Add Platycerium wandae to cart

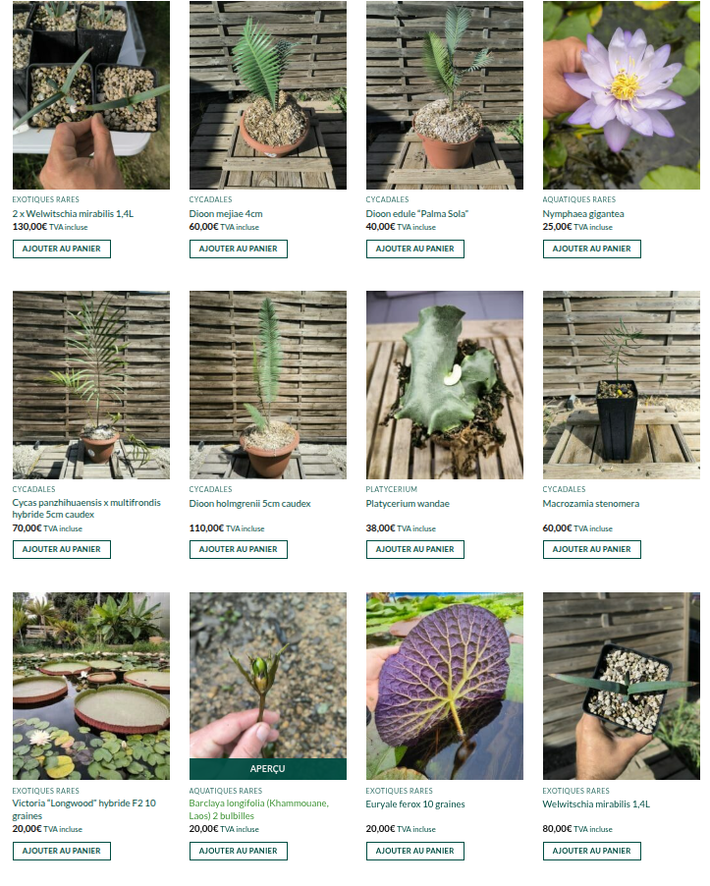click(x=415, y=550)
